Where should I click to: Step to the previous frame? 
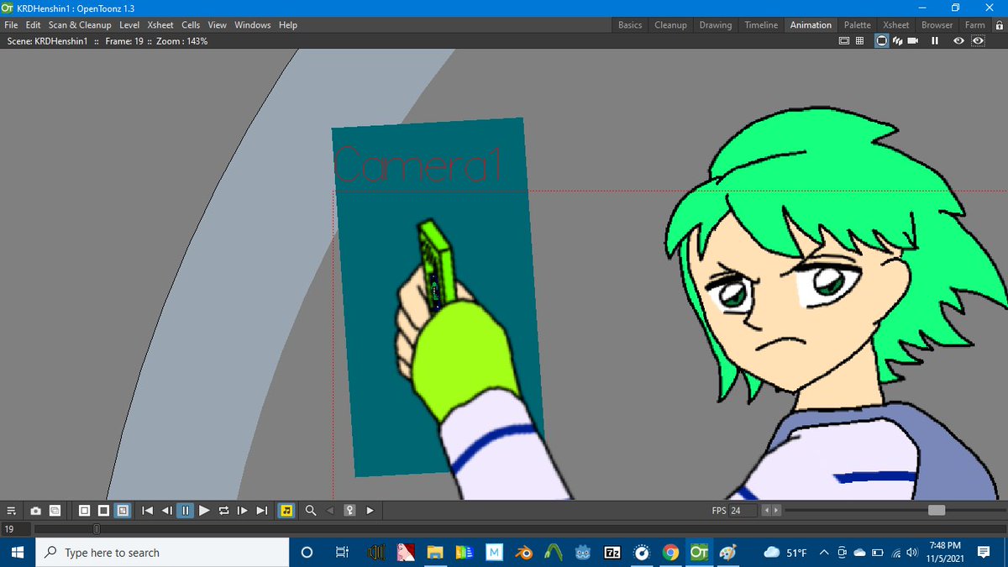click(x=166, y=510)
